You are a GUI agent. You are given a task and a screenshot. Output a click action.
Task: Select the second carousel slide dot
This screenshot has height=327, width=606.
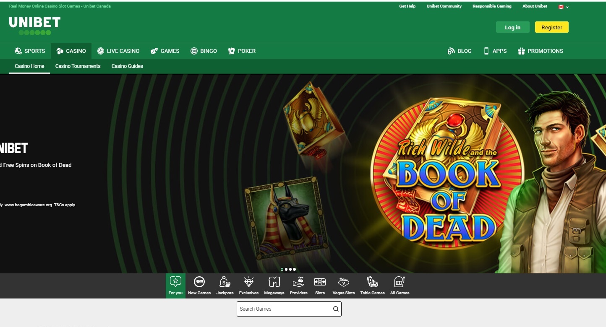[286, 269]
